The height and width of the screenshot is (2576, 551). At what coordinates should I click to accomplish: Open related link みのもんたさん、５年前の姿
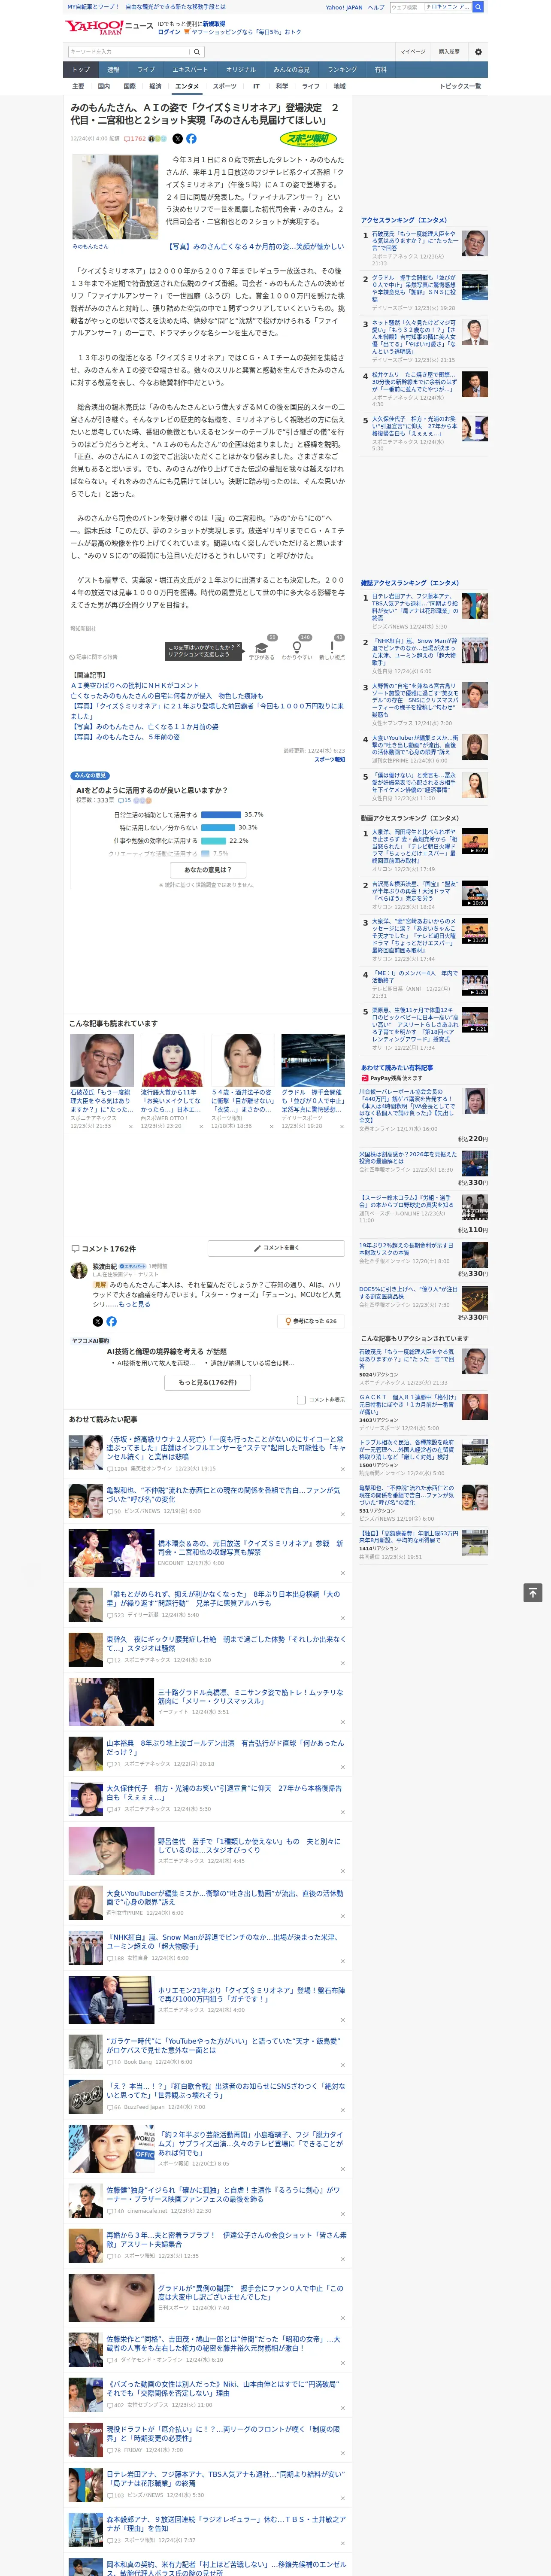point(125,737)
